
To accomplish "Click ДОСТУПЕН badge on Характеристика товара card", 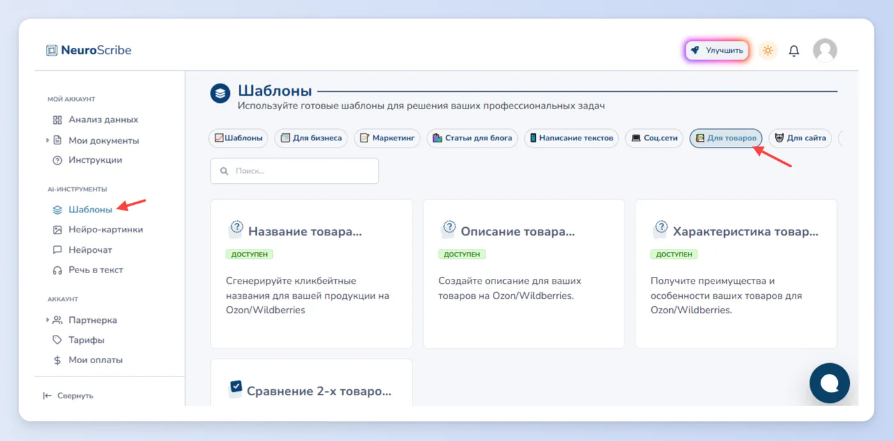I will pos(674,254).
